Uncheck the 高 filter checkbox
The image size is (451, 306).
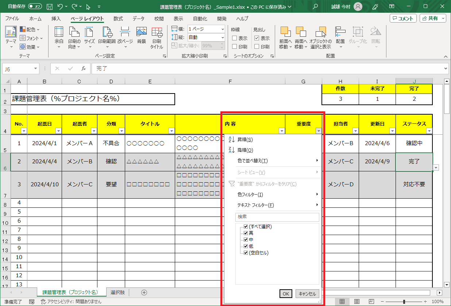(246, 233)
